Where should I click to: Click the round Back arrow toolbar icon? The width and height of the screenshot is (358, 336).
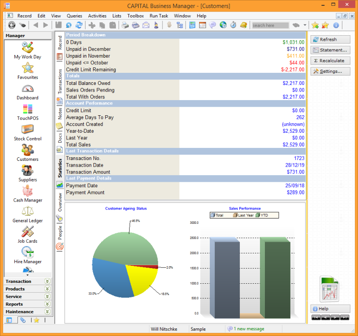[12, 25]
